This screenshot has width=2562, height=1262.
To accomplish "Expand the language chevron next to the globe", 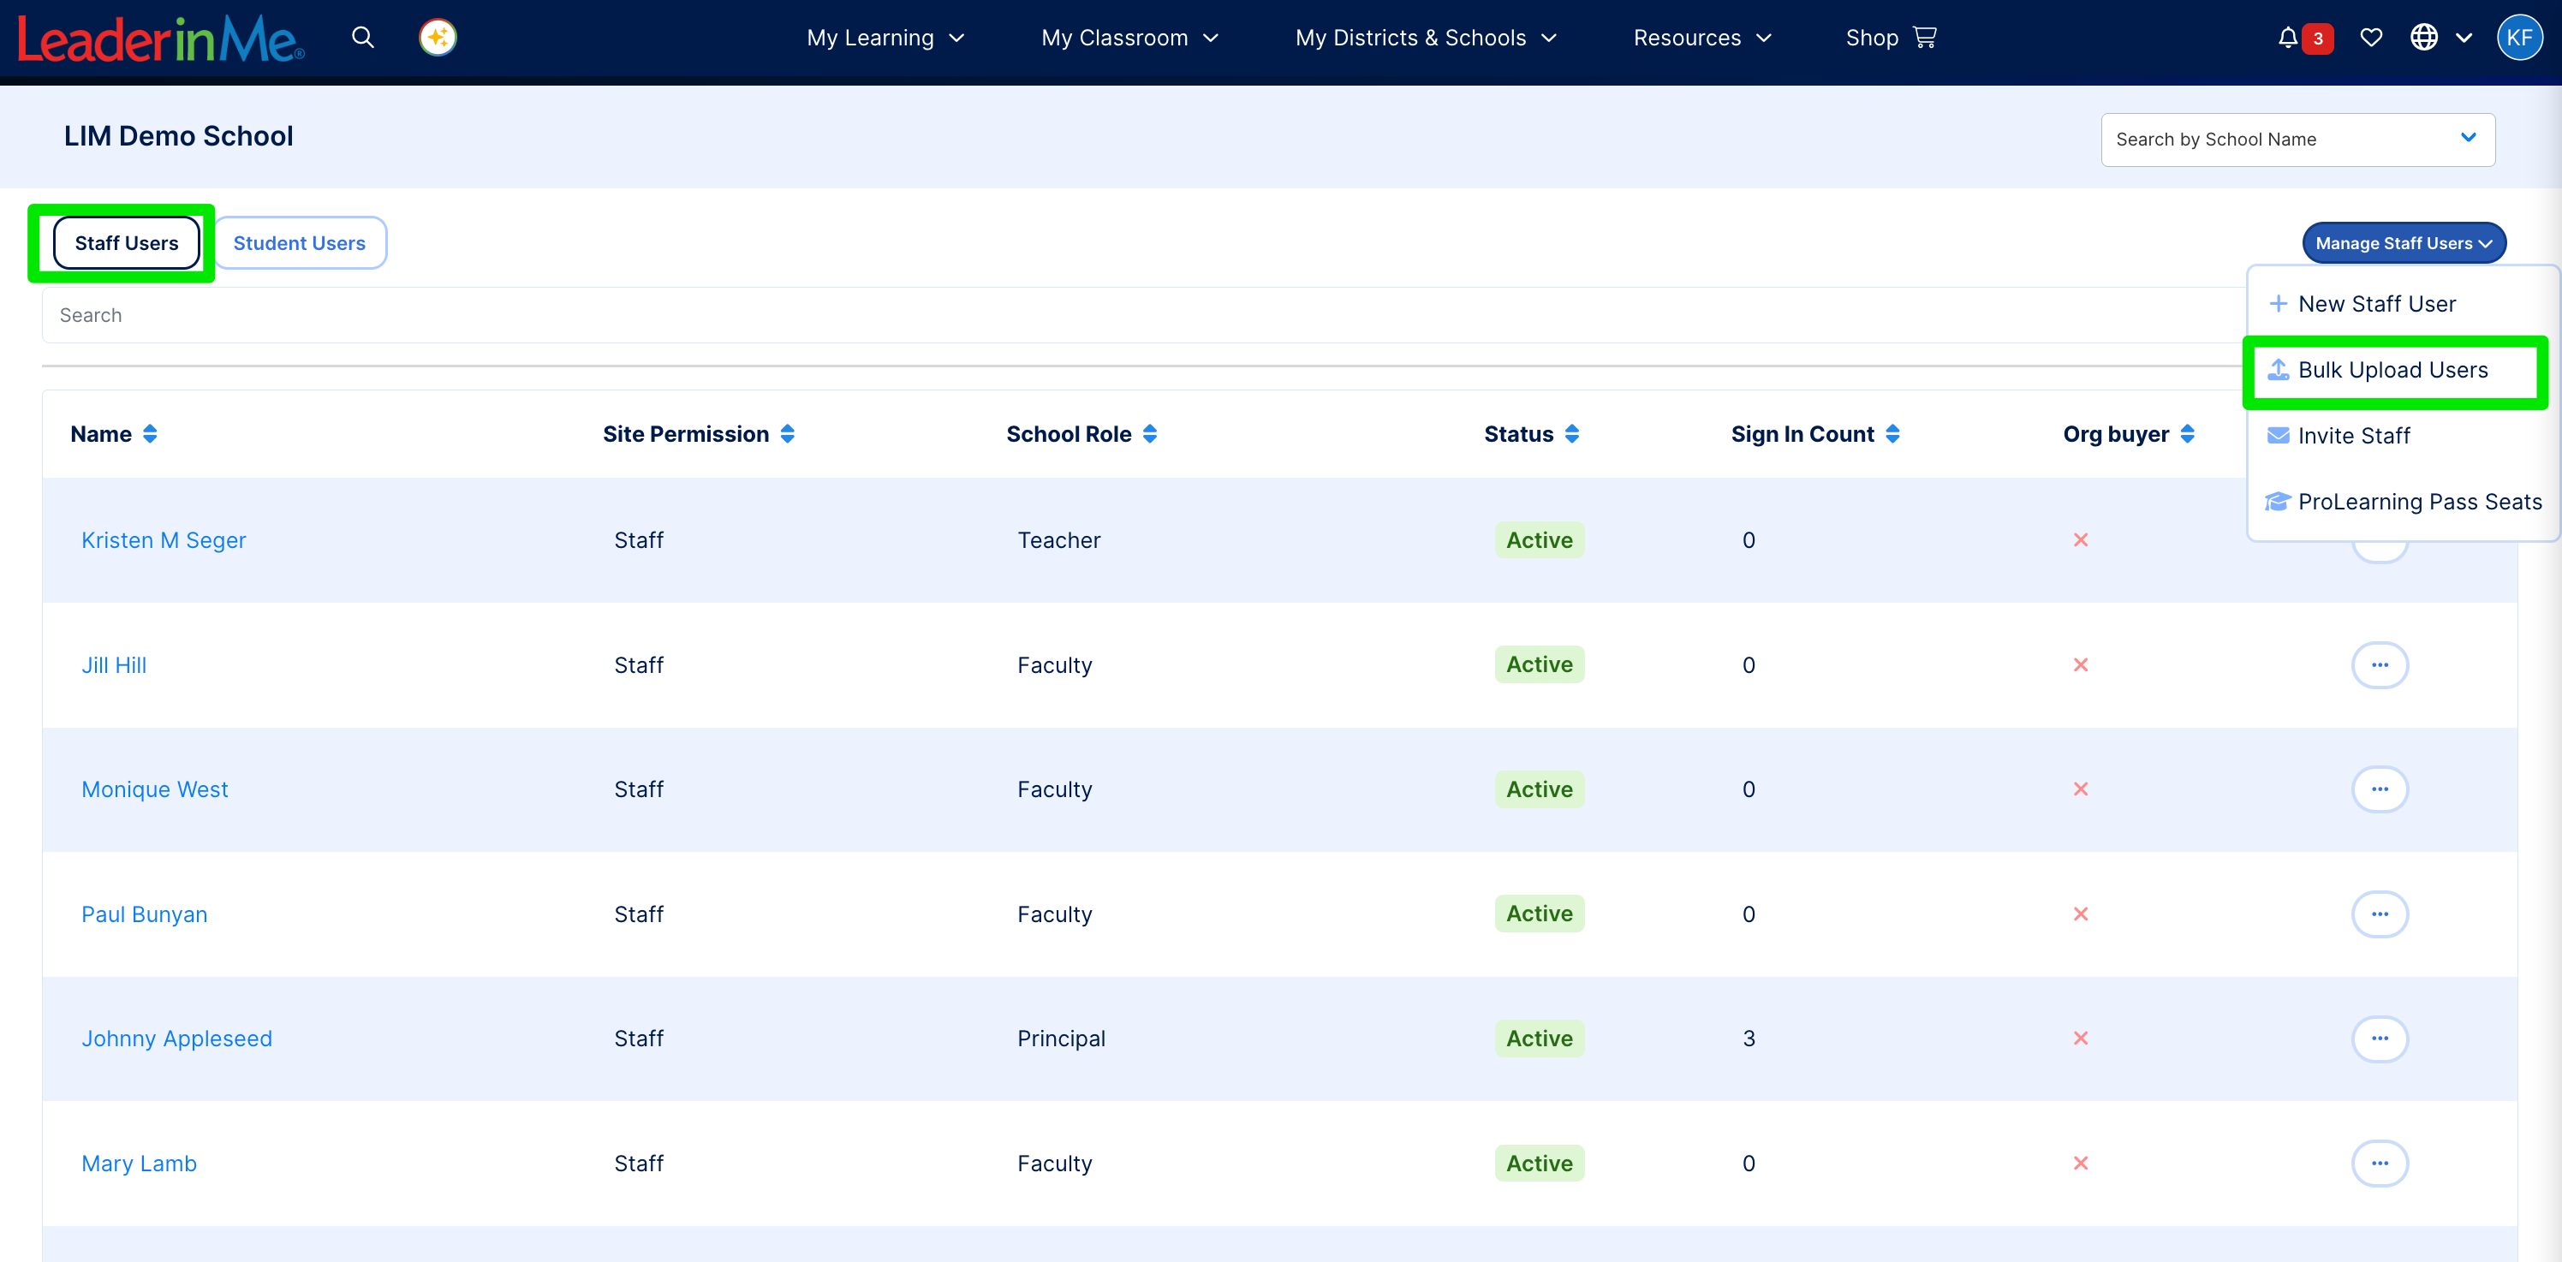I will point(2464,38).
